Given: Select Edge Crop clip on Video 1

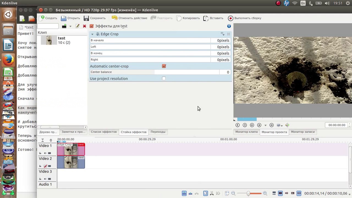Looking at the screenshot, I should point(71,149).
